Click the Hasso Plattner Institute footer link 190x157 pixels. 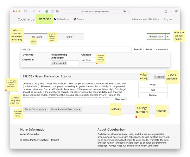[x=35, y=140]
